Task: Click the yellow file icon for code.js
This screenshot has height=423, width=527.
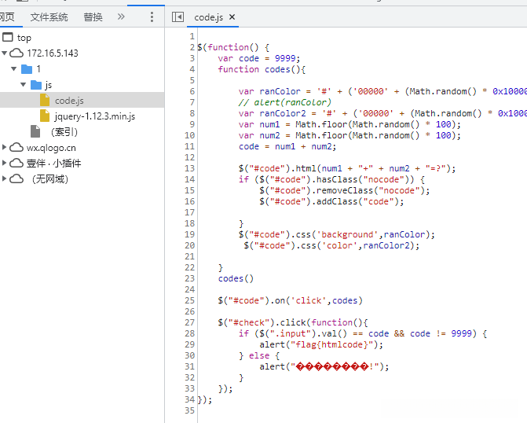Action: tap(45, 101)
